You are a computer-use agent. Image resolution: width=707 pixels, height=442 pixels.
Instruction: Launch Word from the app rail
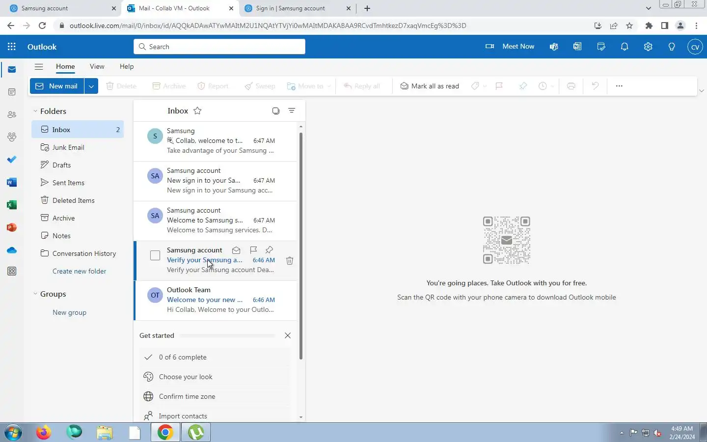[12, 182]
